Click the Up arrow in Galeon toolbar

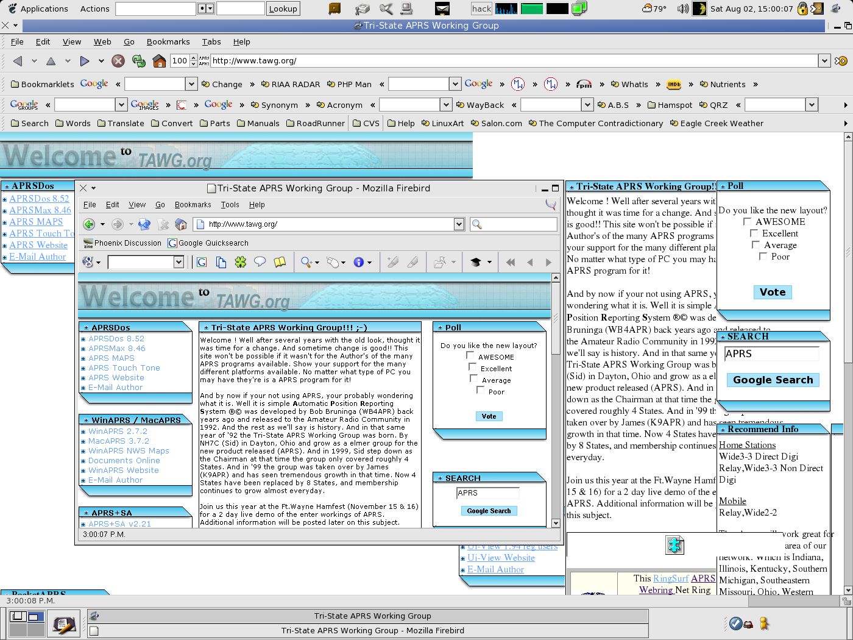(51, 61)
